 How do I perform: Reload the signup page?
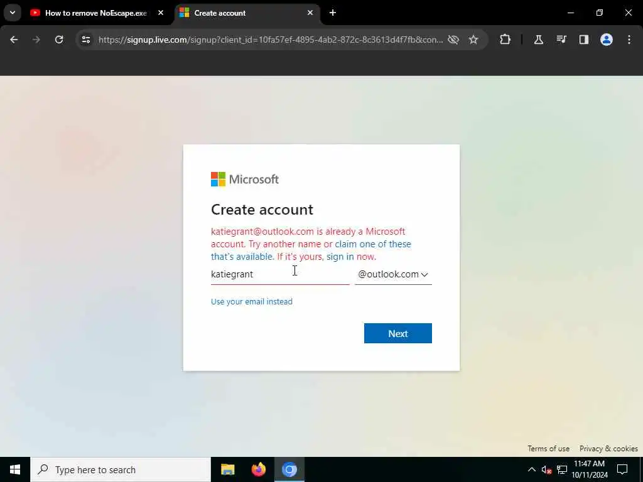pos(59,40)
